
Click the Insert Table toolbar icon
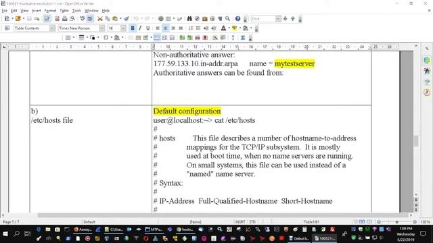[168, 19]
